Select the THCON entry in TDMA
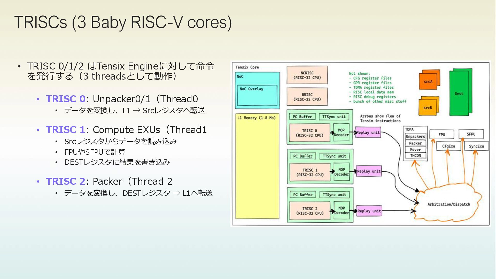Image resolution: width=496 pixels, height=279 pixels. click(x=415, y=156)
